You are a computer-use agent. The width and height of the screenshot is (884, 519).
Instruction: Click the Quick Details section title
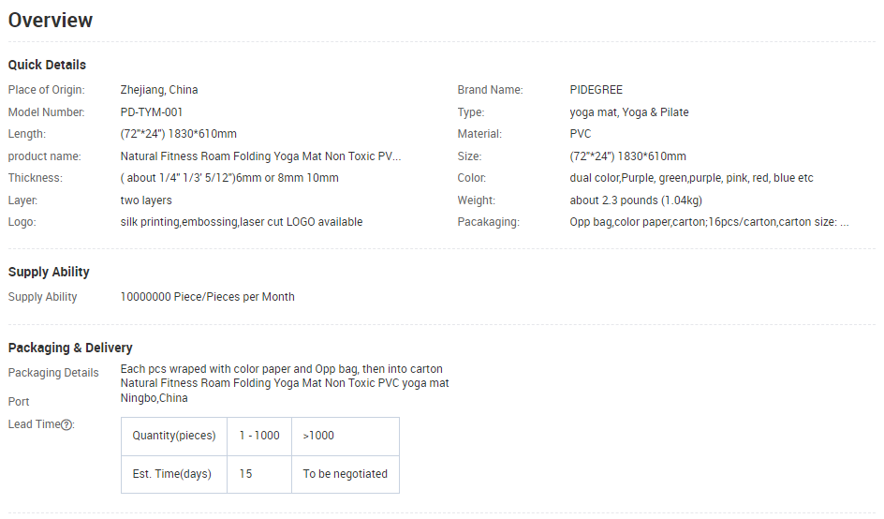[47, 65]
